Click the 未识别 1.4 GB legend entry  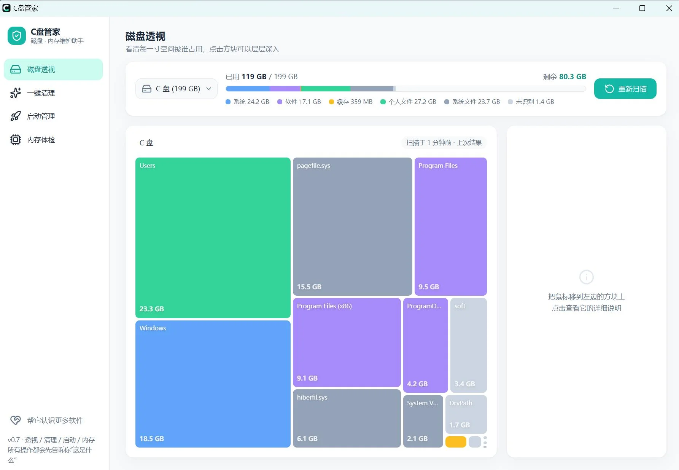[531, 102]
